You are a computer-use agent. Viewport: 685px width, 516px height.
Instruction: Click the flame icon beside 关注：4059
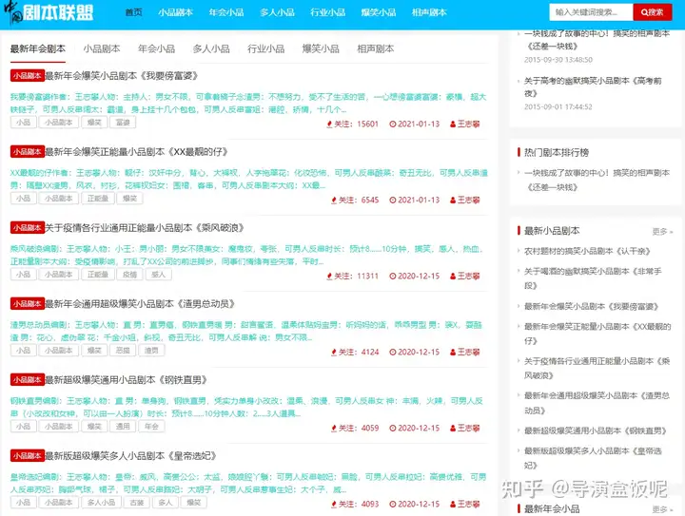tap(334, 429)
